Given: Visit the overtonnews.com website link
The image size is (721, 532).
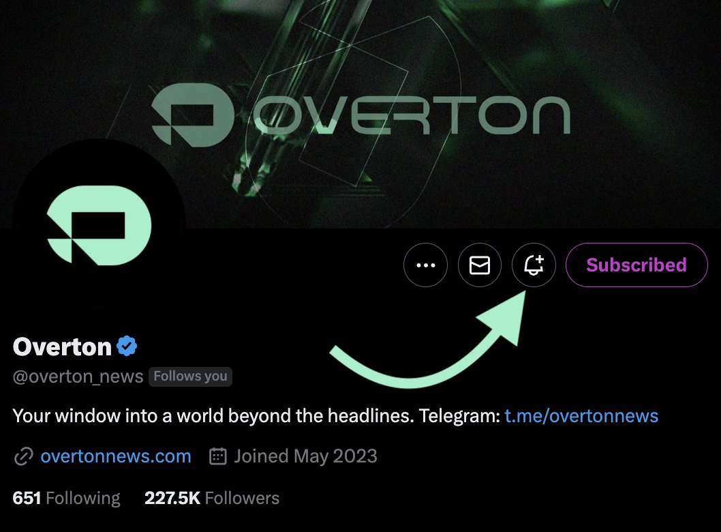Looking at the screenshot, I should coord(116,456).
